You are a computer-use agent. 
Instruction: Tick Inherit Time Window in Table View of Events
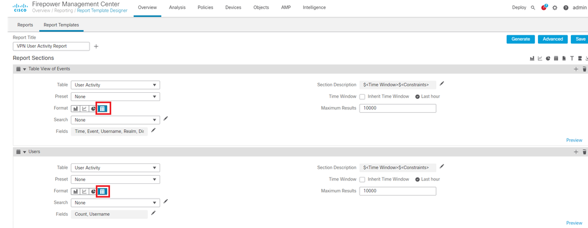pyautogui.click(x=362, y=96)
